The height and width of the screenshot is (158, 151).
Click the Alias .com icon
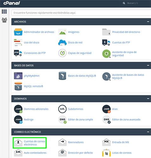pos(106,109)
